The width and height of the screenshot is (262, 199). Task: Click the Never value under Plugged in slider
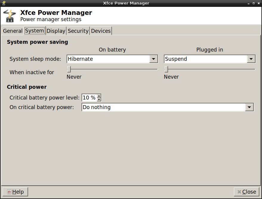pyautogui.click(x=171, y=77)
